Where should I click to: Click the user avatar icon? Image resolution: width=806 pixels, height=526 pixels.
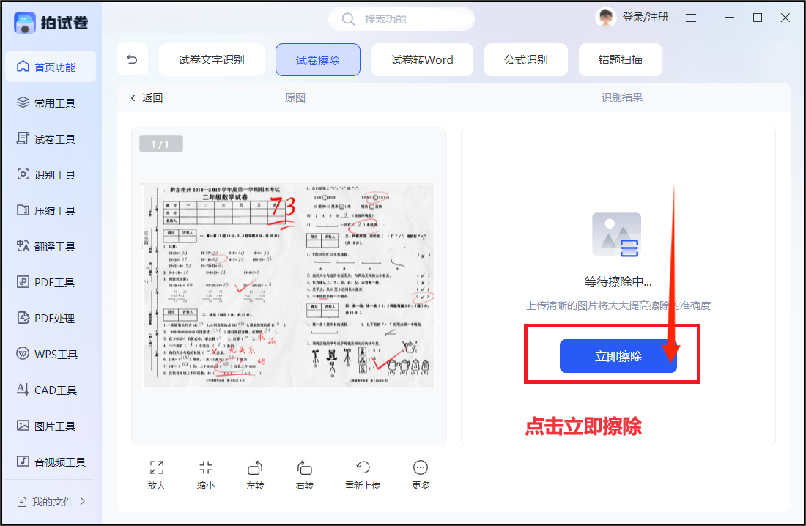click(605, 18)
